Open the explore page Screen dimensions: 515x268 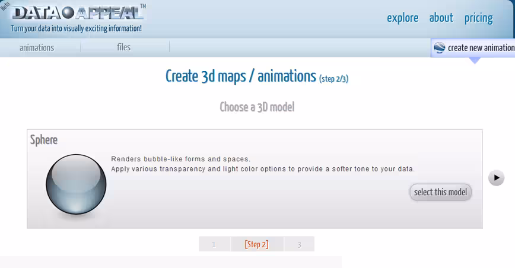pos(402,18)
